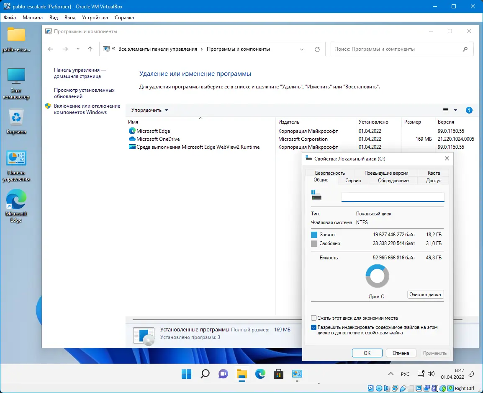Click the Очистка диска button
Viewport: 483px width, 393px height.
425,295
